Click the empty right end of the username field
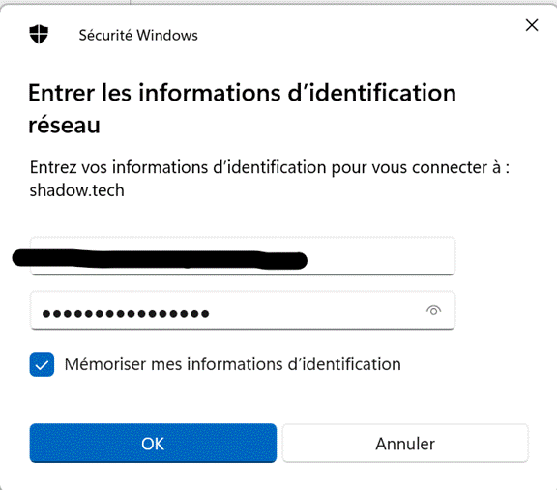Screen dimensions: 557x490 tap(380, 256)
